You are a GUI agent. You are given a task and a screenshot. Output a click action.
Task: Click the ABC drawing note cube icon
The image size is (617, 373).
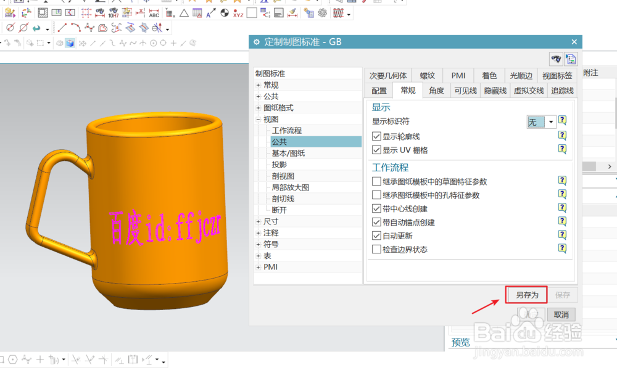pos(9,13)
